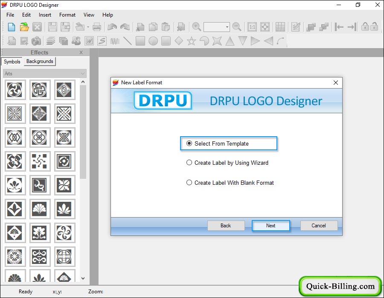Click the Lock icon in toolbar
The width and height of the screenshot is (384, 298).
[365, 26]
